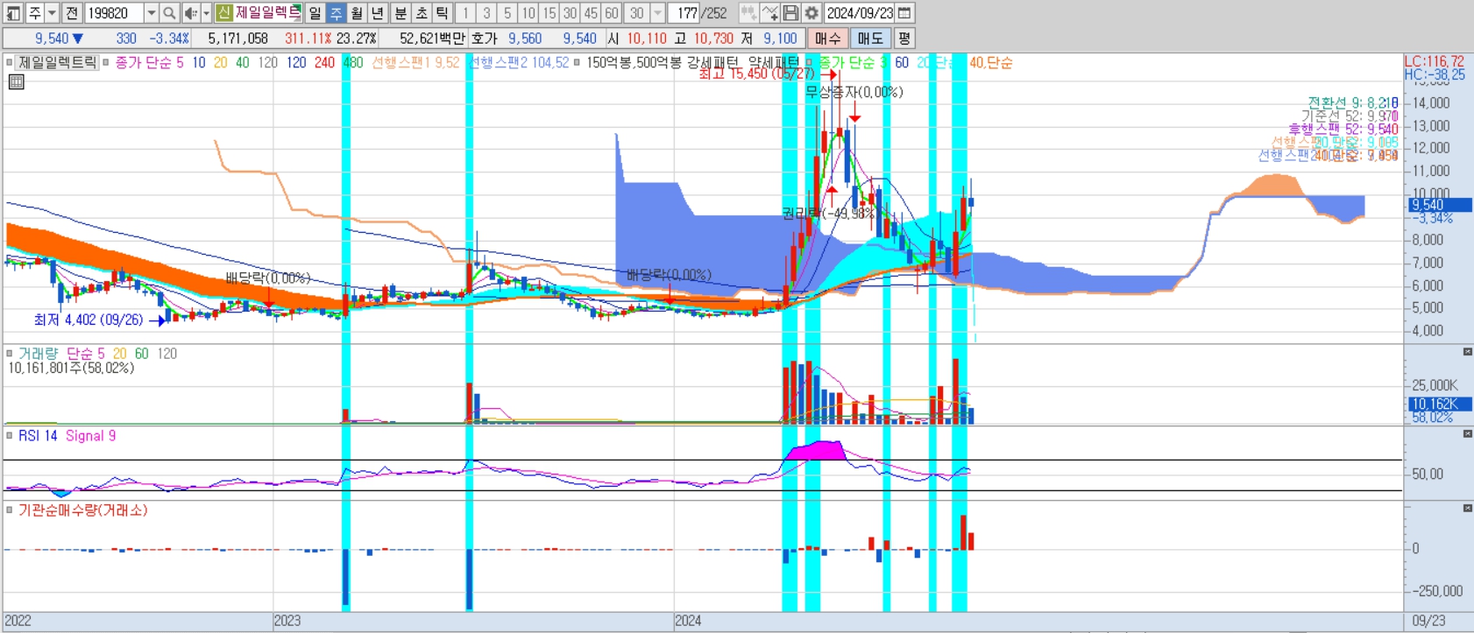The height and width of the screenshot is (633, 1474).
Task: Open the chart compare candles icon
Action: [x=748, y=13]
